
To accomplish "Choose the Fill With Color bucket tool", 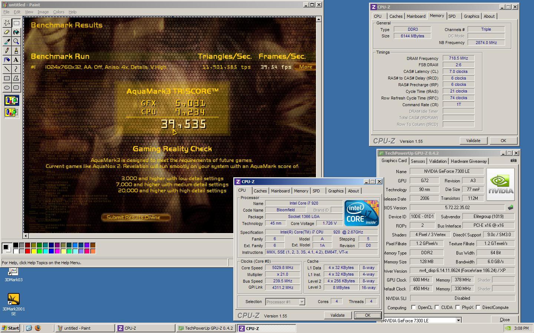I will point(16,32).
